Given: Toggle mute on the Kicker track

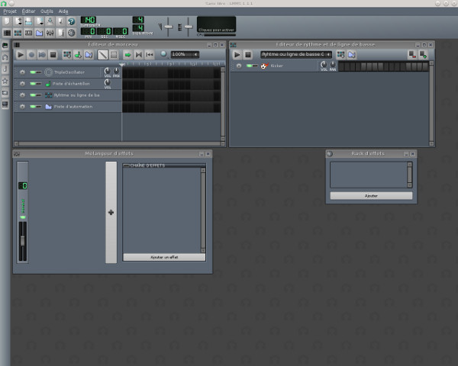Looking at the screenshot, I should (x=249, y=66).
